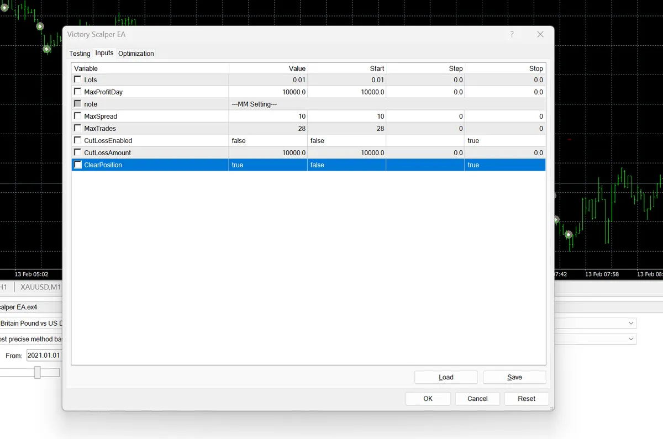Select MaxSpread start value 10

point(346,117)
